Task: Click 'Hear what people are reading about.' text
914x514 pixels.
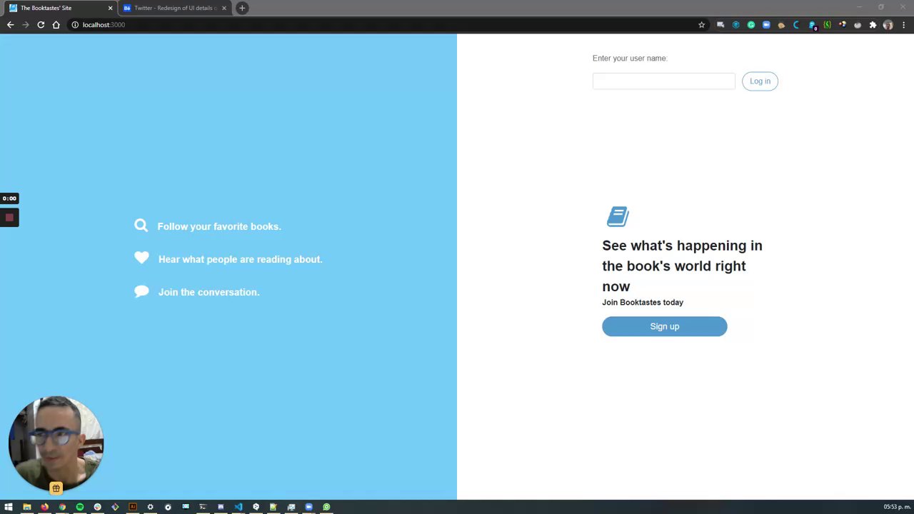Action: pyautogui.click(x=240, y=259)
